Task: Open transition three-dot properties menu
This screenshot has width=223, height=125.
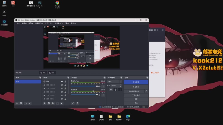Action: [x=120, y=89]
